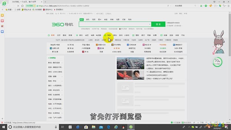Click the 70% speed-up ball widget
The image size is (231, 130).
(x=217, y=62)
